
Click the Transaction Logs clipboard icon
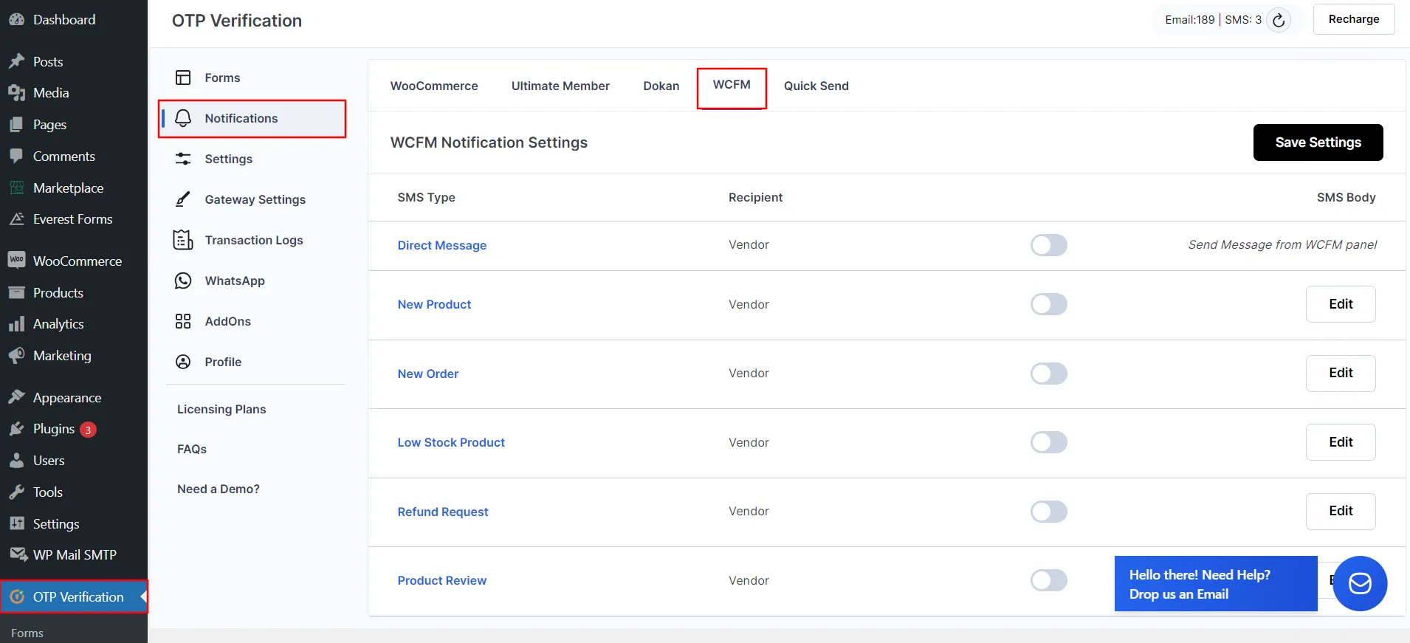click(x=183, y=240)
